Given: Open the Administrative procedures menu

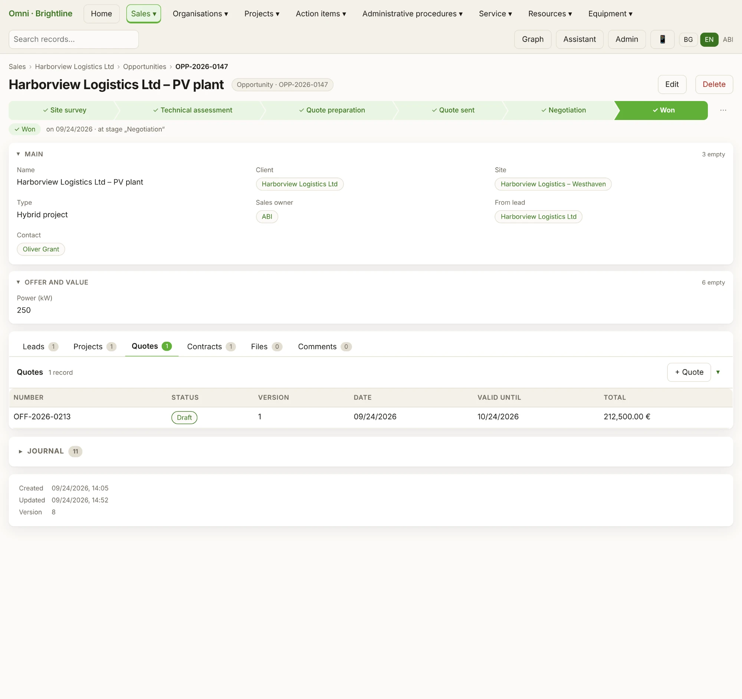Looking at the screenshot, I should (413, 14).
